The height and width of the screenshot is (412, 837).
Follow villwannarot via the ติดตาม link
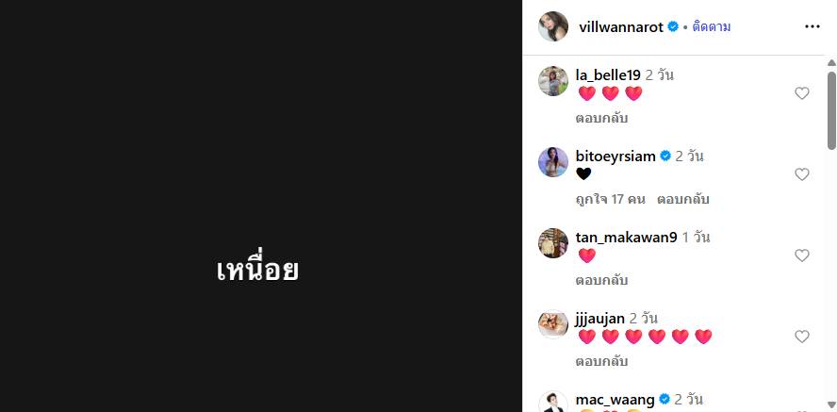tap(711, 26)
